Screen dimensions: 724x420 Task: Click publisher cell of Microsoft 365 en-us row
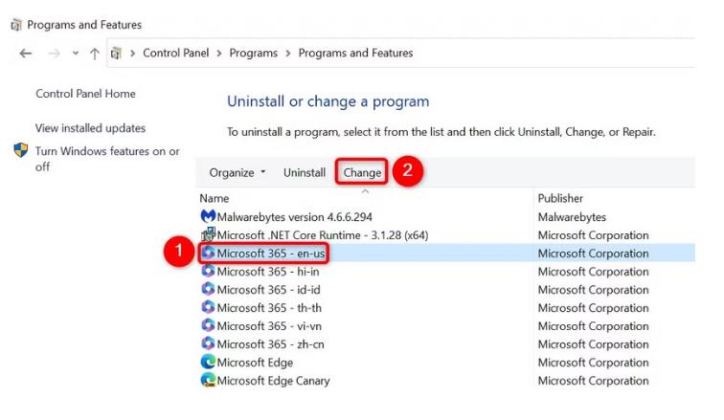pos(593,254)
